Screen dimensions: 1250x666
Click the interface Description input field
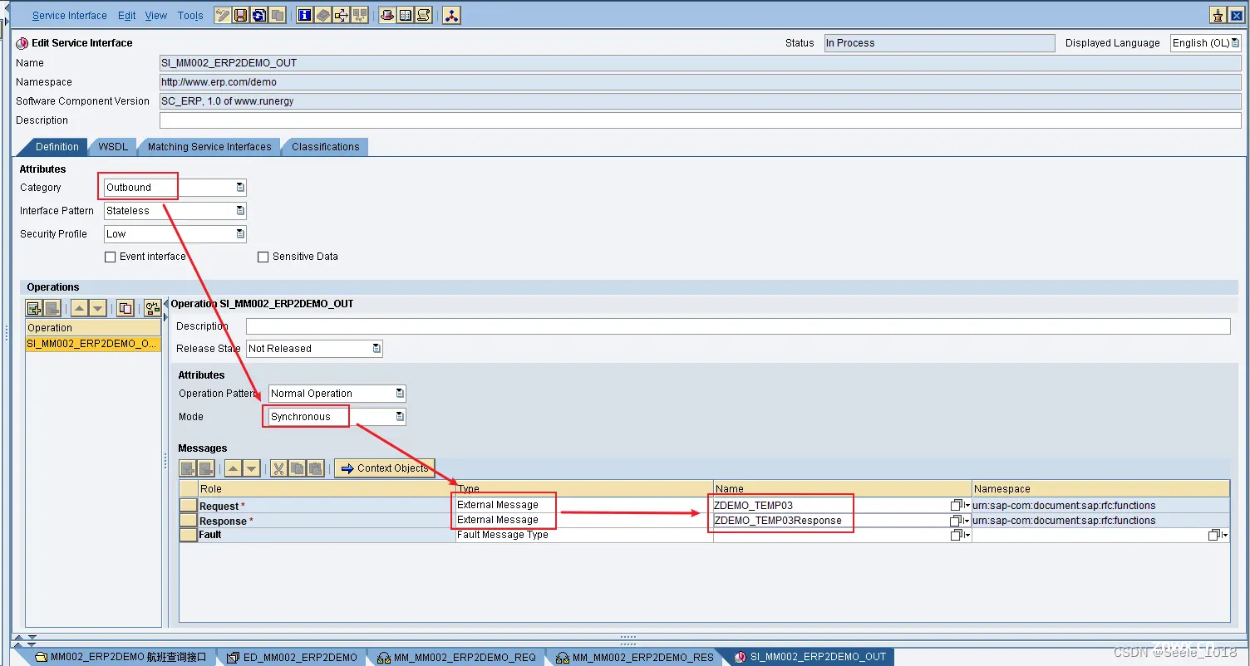[700, 120]
